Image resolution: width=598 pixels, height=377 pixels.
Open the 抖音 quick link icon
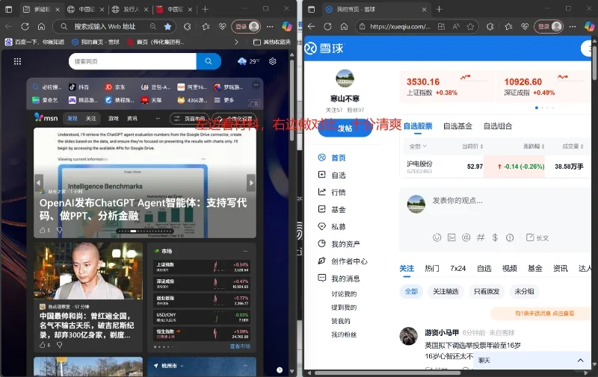(72, 87)
